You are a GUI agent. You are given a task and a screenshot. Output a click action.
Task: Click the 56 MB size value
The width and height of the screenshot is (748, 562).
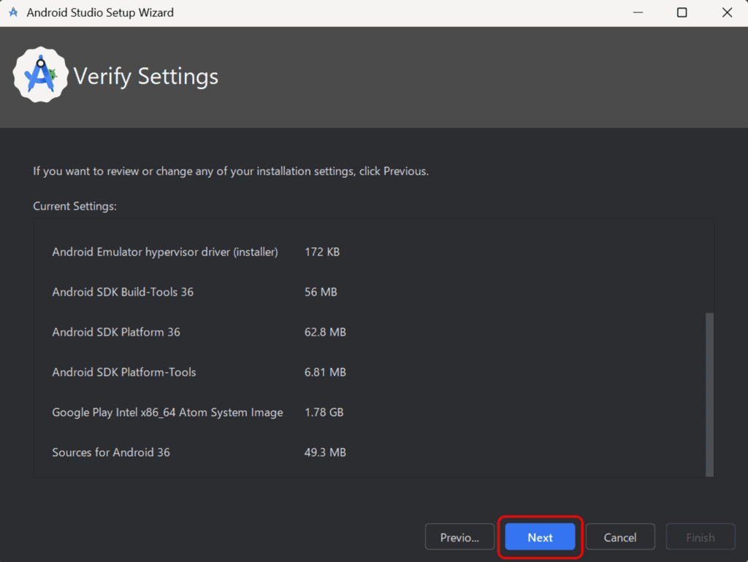click(x=321, y=292)
